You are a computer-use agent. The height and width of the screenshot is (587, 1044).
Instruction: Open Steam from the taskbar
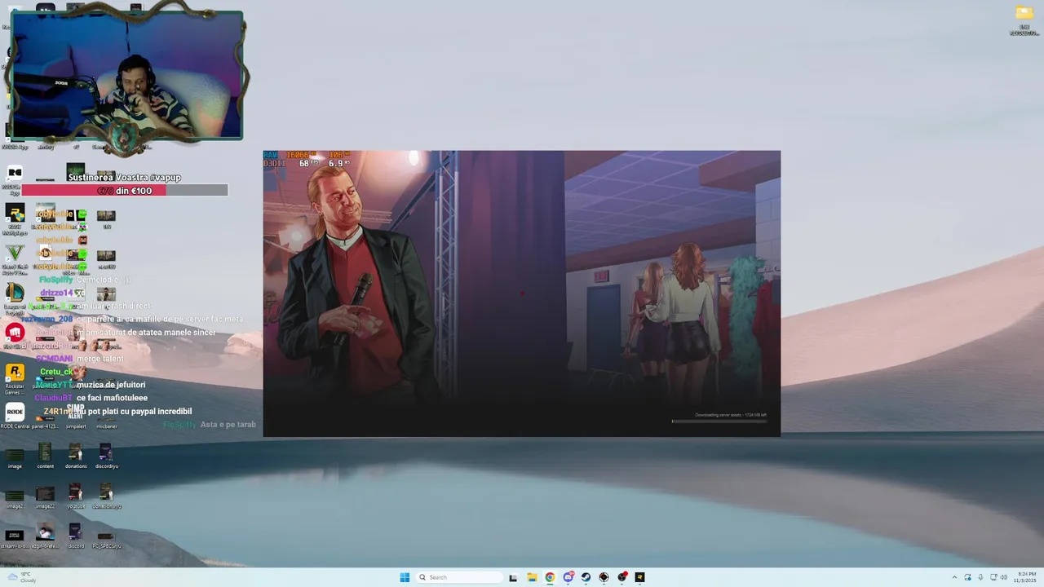[x=586, y=577]
